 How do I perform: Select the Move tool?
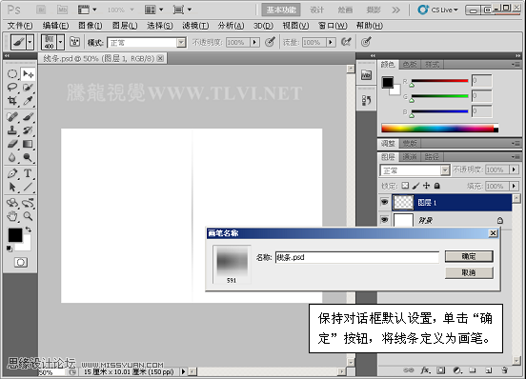point(28,73)
